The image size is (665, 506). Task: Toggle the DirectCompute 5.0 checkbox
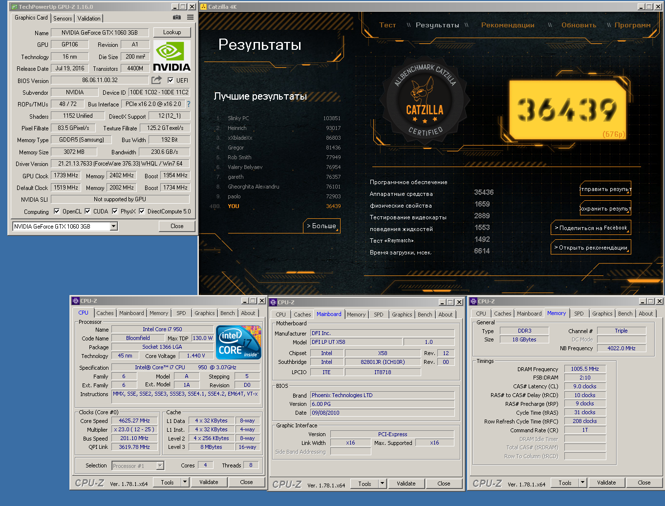(142, 211)
